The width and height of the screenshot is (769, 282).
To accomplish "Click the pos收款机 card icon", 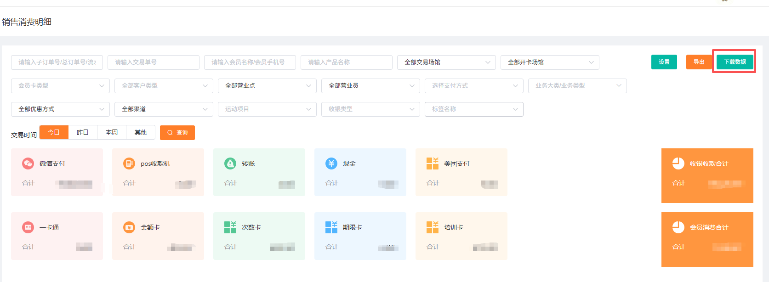I will tap(129, 164).
